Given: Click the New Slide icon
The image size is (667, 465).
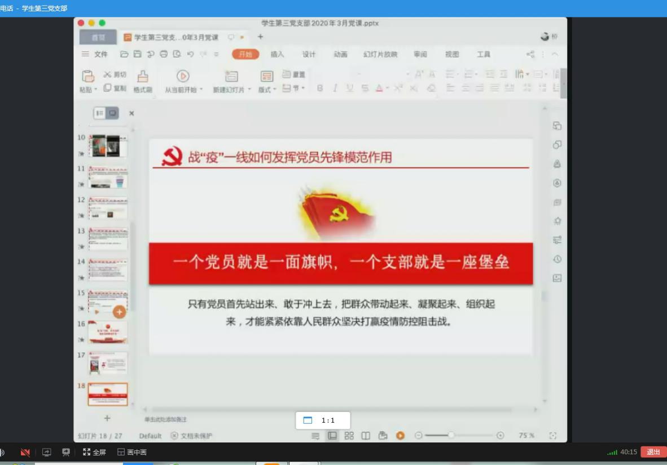Looking at the screenshot, I should pos(231,77).
